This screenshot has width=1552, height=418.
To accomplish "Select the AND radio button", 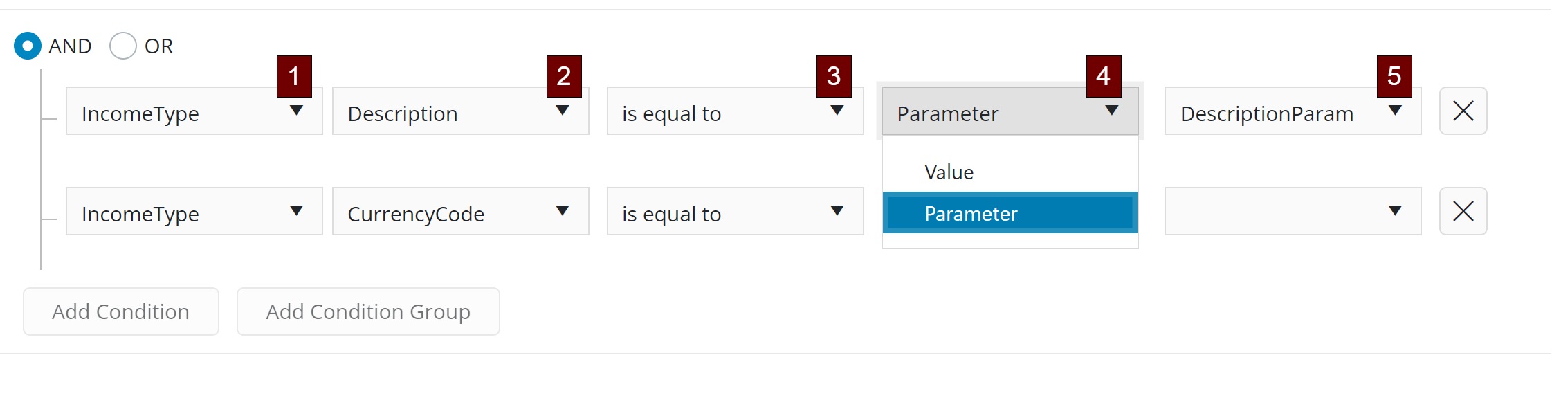I will tap(28, 46).
